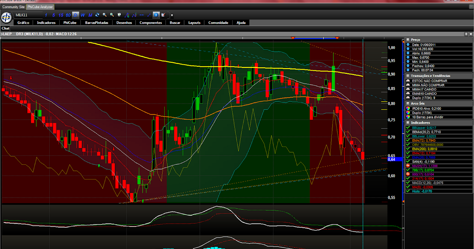The image size is (474, 249).
Task: Enable the disabled 500(17) indicator
Action: tap(408, 174)
